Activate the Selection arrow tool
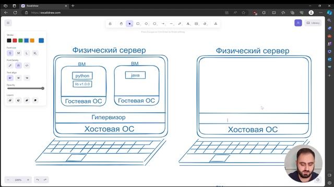 pos(129,24)
